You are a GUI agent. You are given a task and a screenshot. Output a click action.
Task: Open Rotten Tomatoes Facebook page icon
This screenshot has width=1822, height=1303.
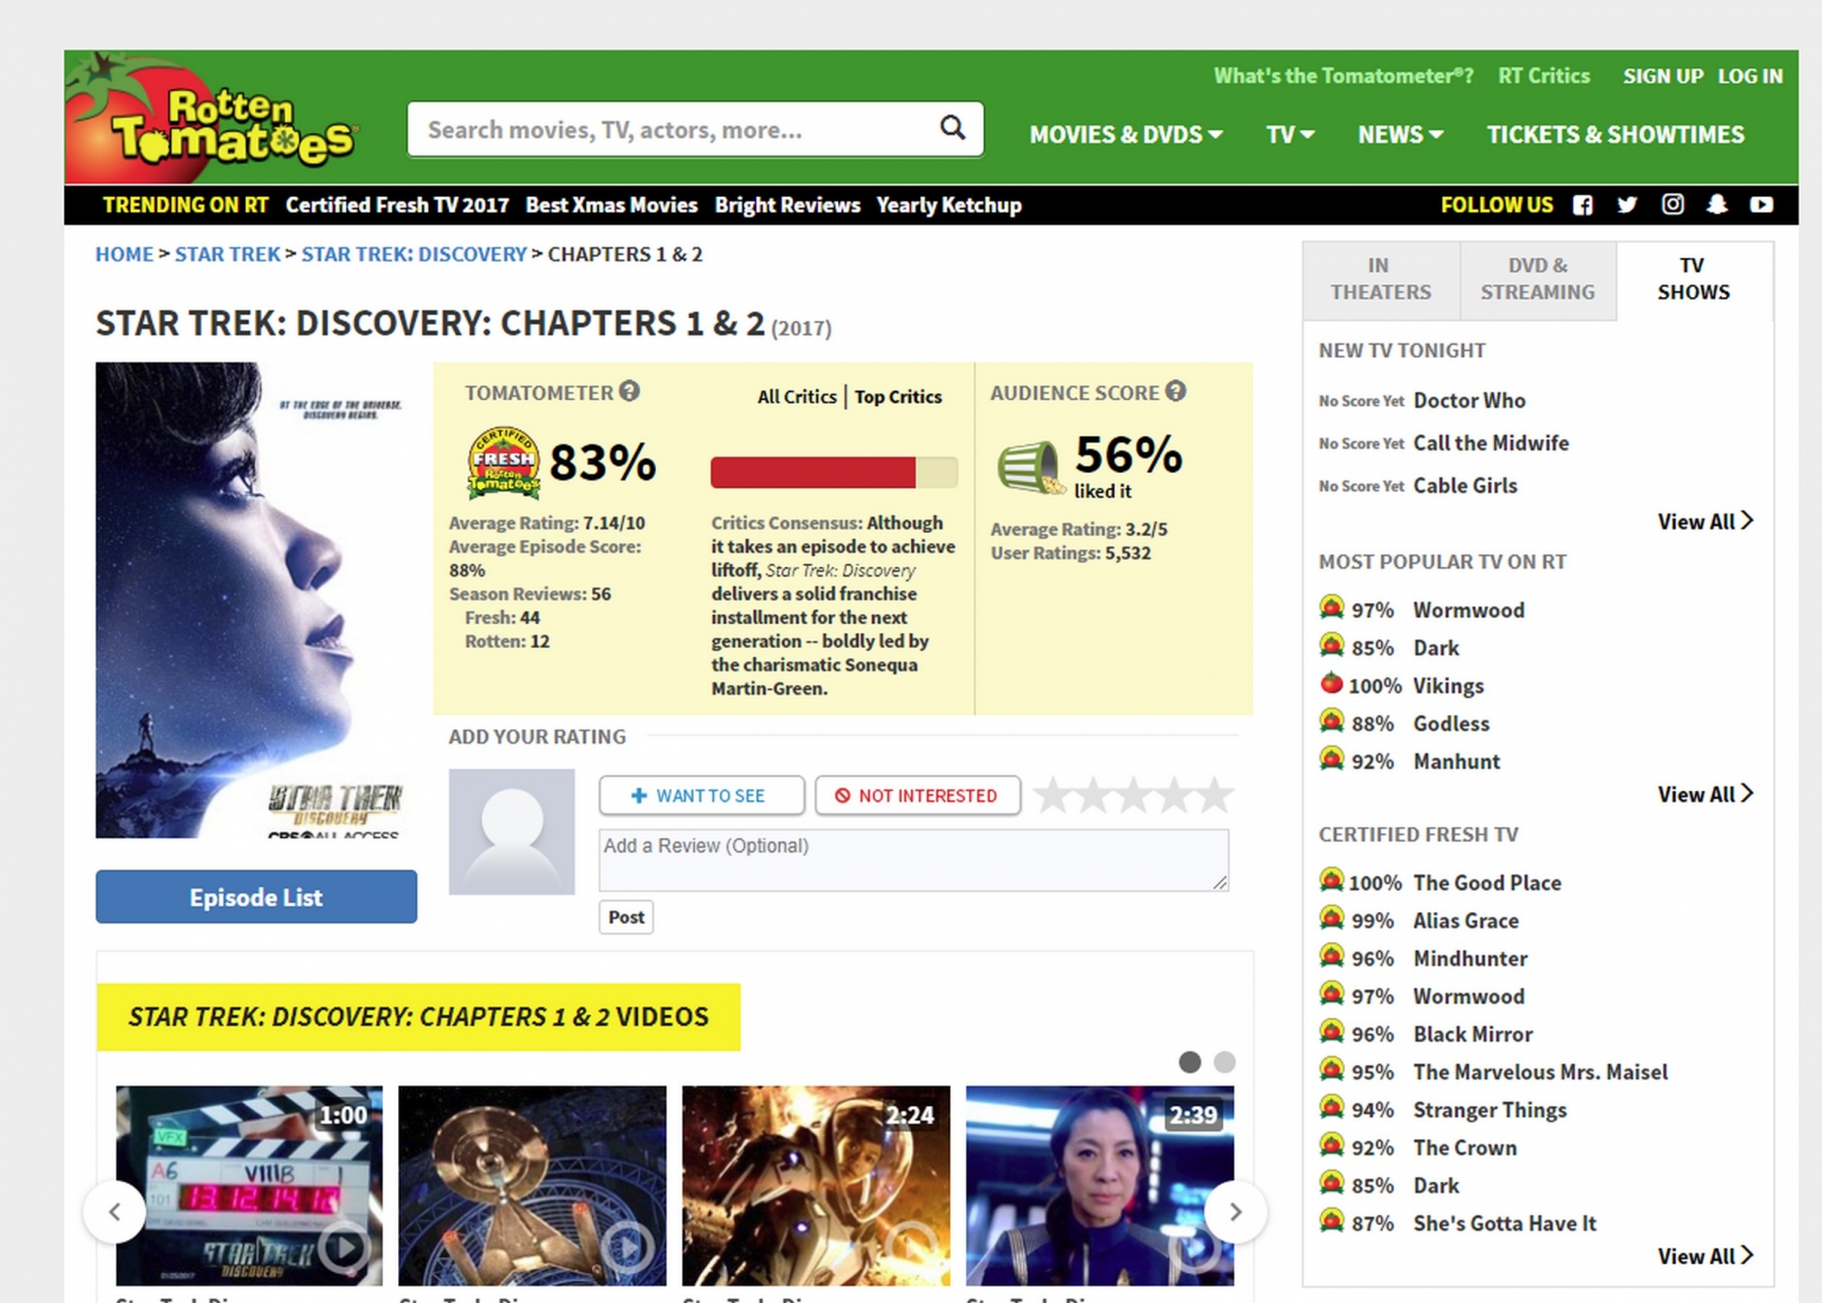pos(1583,205)
